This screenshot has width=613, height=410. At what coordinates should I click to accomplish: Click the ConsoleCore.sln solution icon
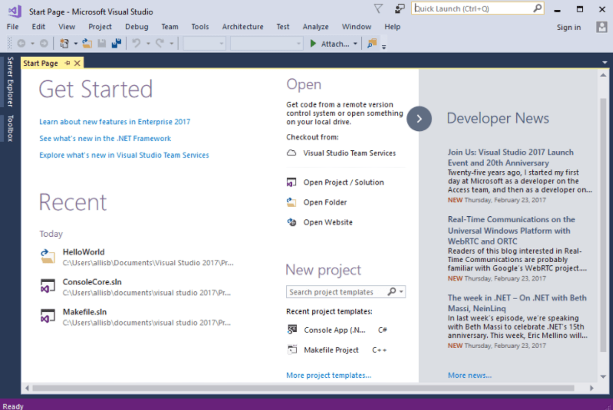(x=48, y=286)
